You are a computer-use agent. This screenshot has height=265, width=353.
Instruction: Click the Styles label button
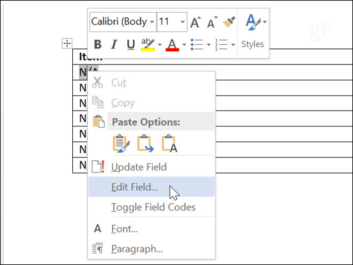click(253, 44)
